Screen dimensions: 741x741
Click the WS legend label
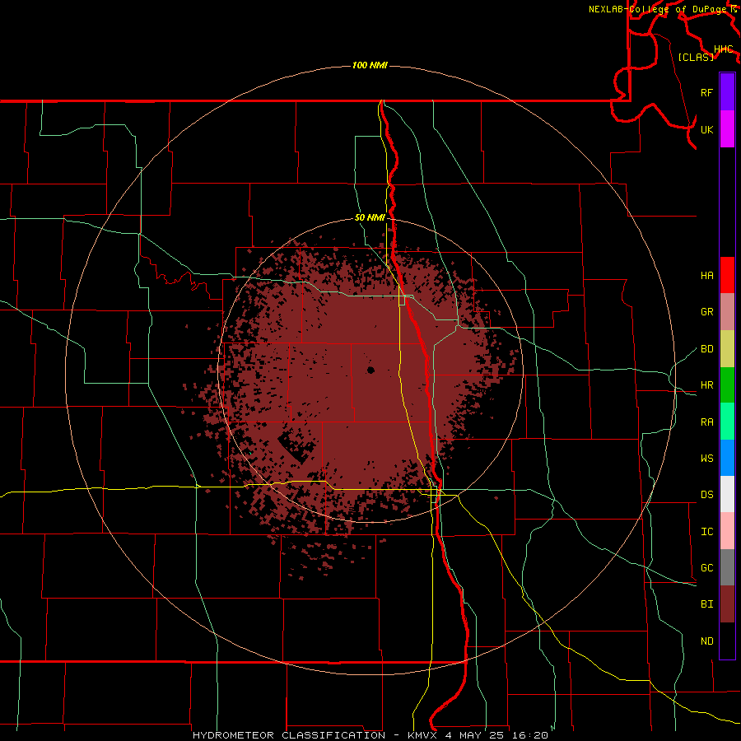point(707,458)
